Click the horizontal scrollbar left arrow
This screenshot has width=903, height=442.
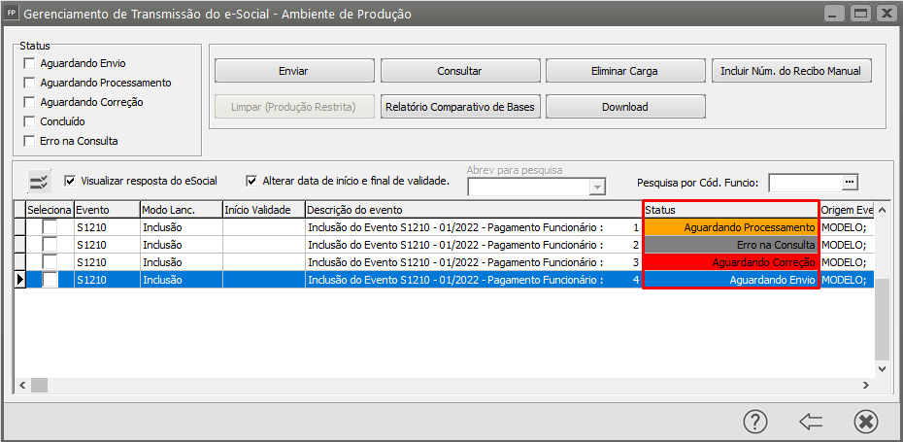click(x=23, y=385)
